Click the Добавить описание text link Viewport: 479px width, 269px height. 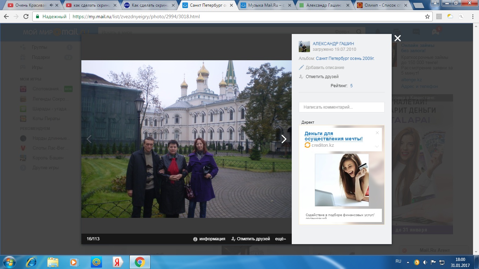coord(325,68)
